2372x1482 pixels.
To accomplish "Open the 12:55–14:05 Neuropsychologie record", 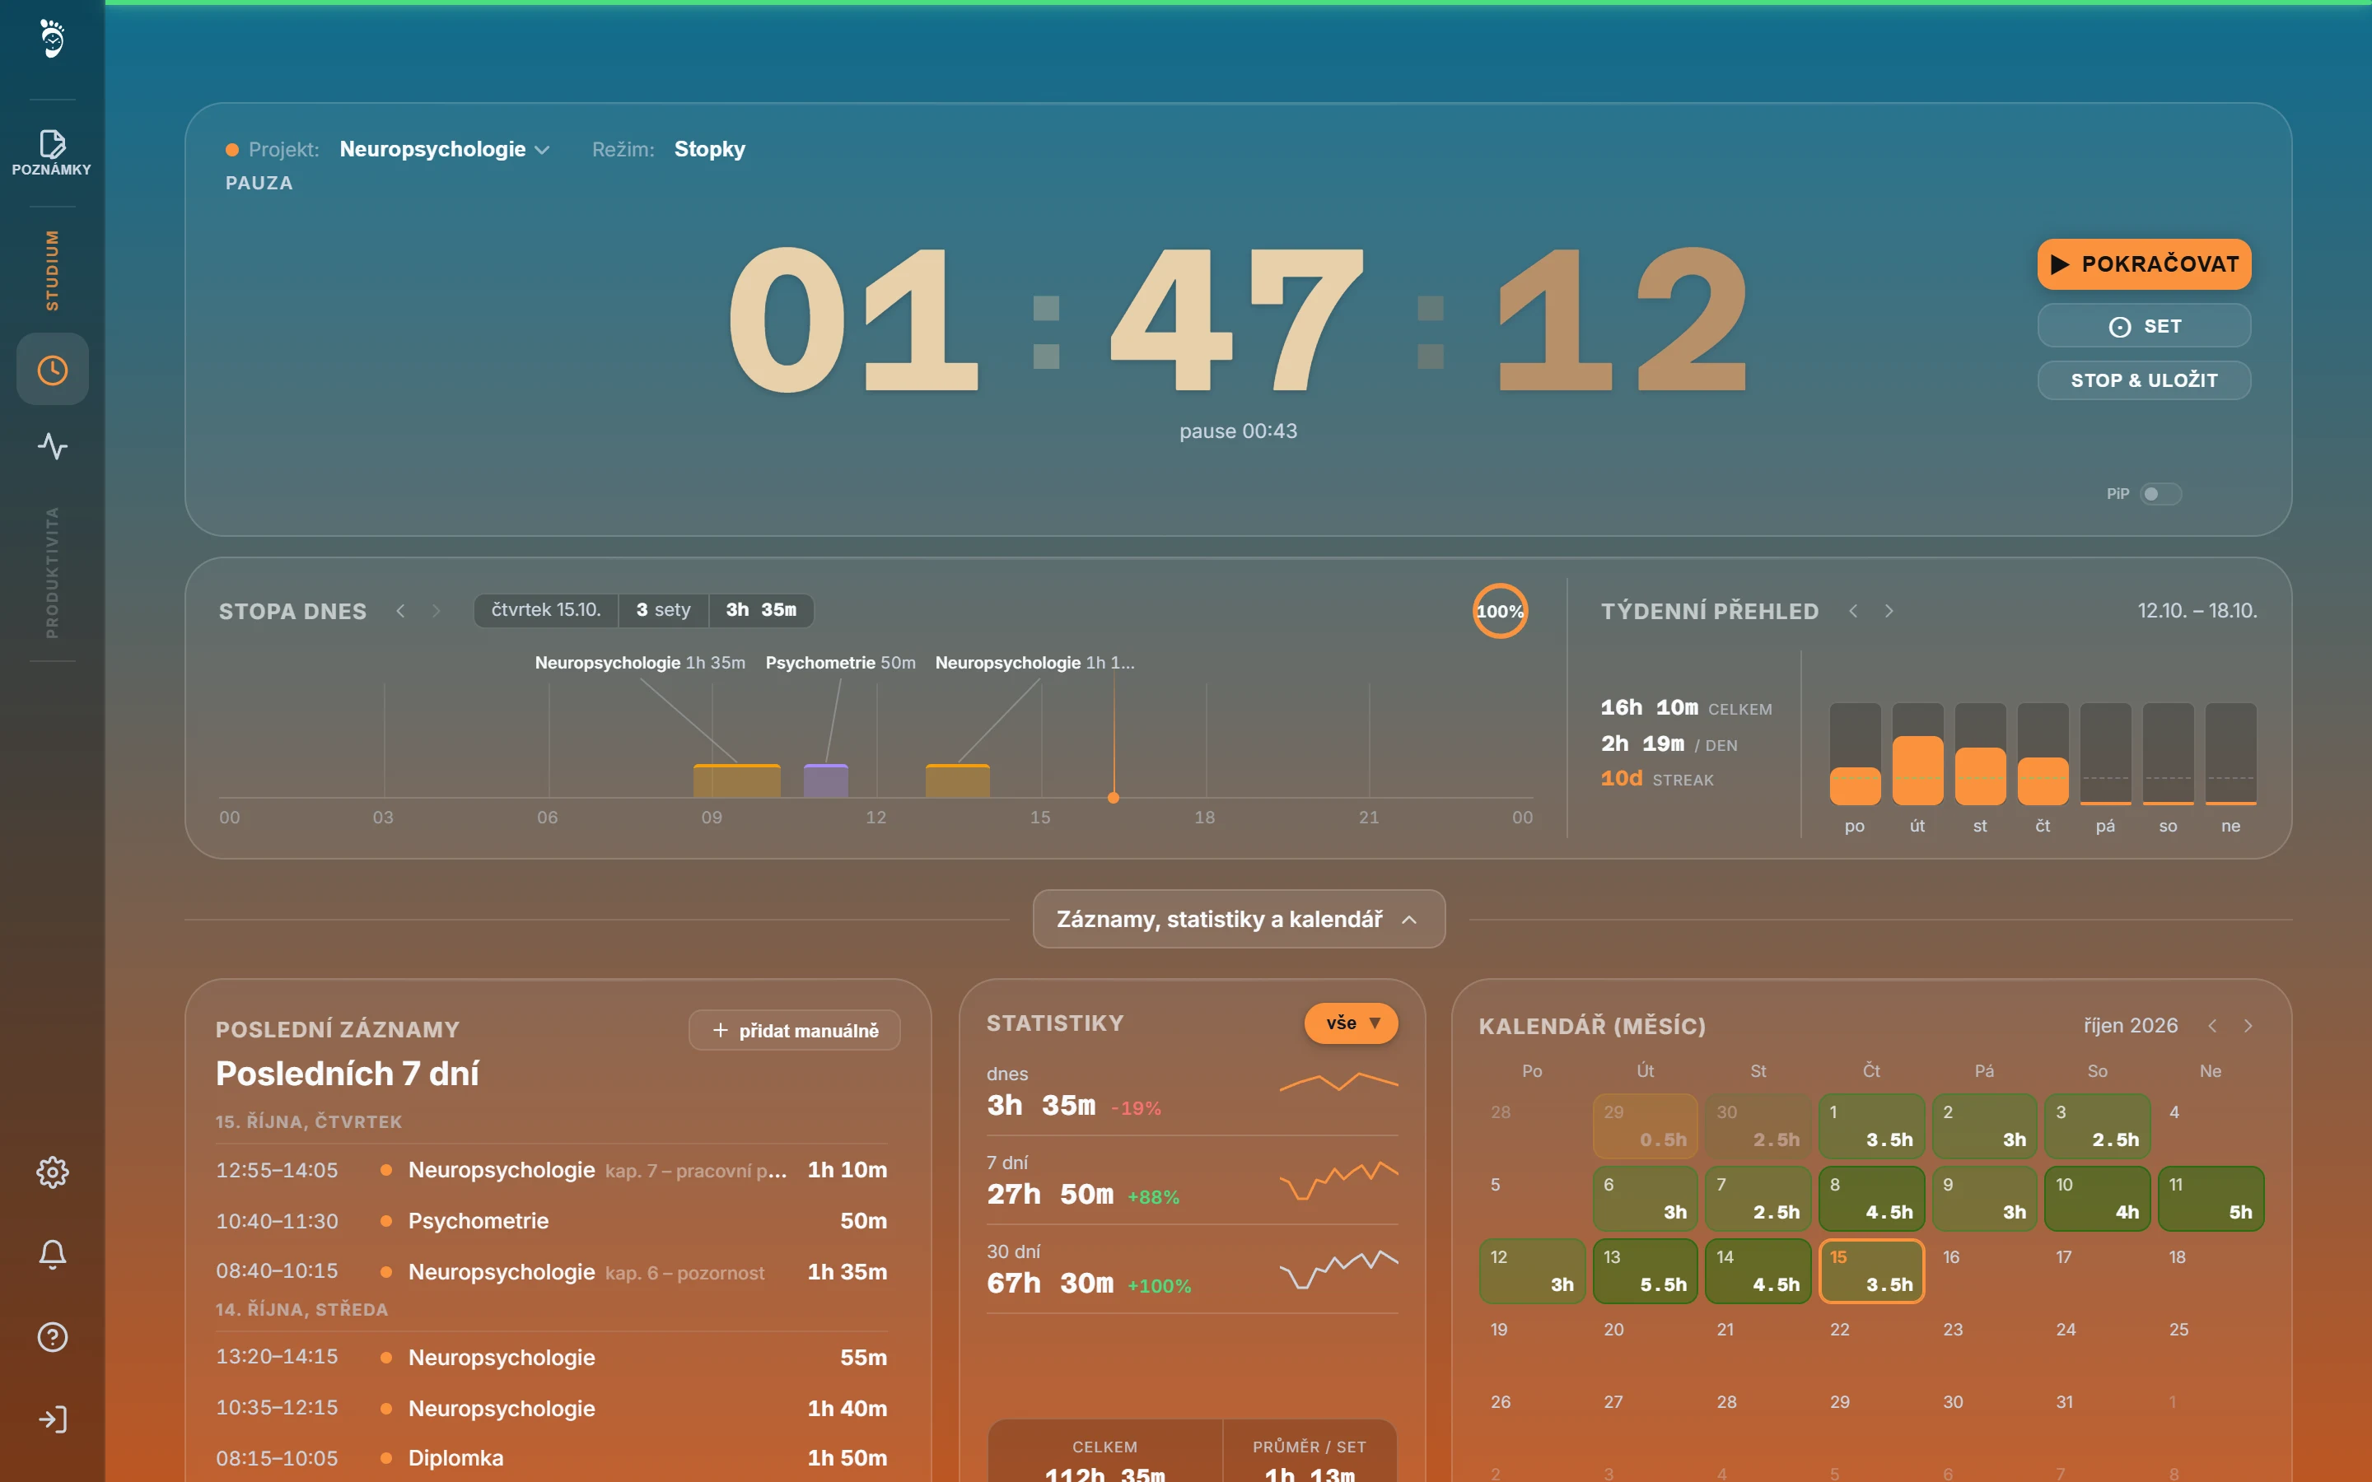I will pos(551,1169).
